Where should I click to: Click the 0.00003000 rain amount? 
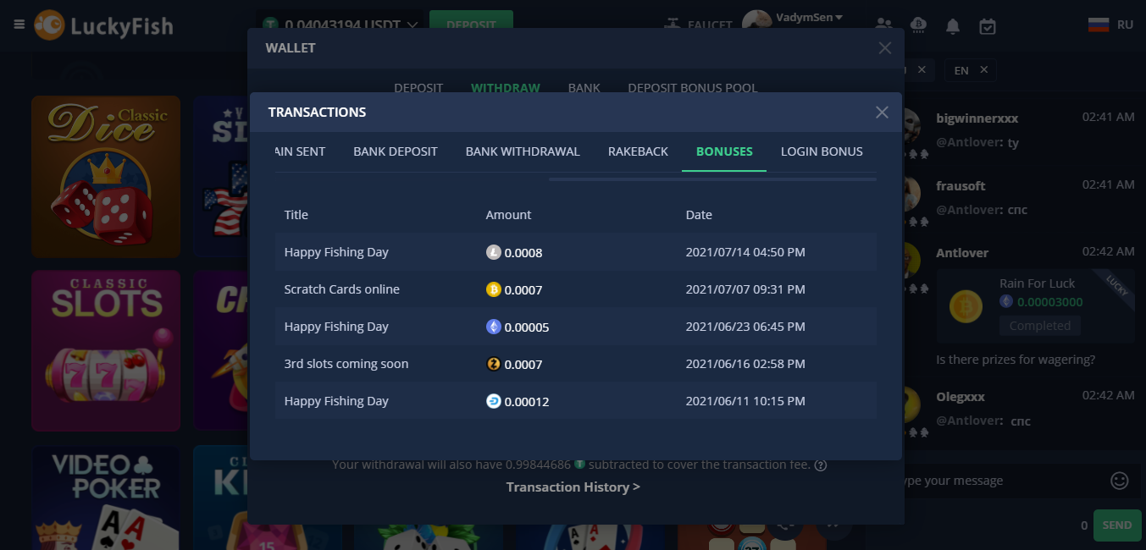[x=1050, y=302]
